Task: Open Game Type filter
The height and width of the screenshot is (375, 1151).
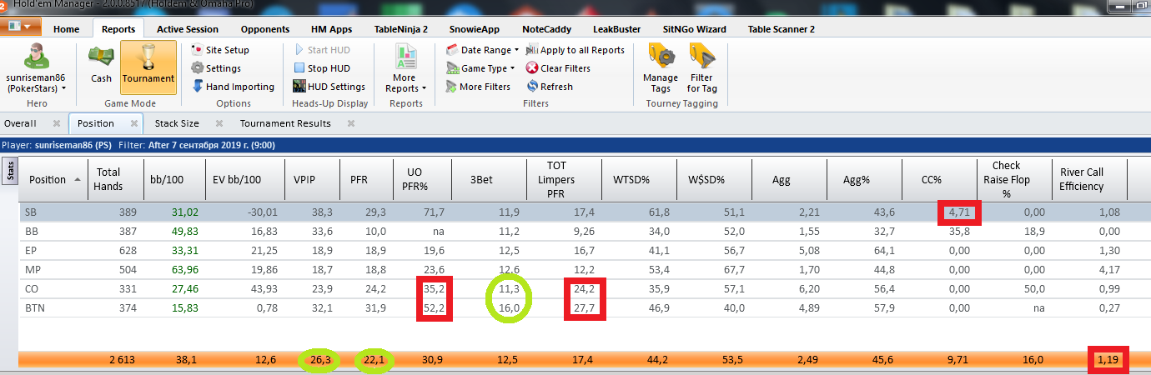Action: 480,68
